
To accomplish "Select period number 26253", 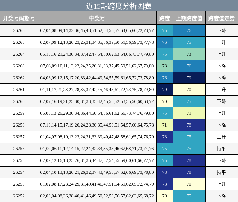I will pos(19,184).
